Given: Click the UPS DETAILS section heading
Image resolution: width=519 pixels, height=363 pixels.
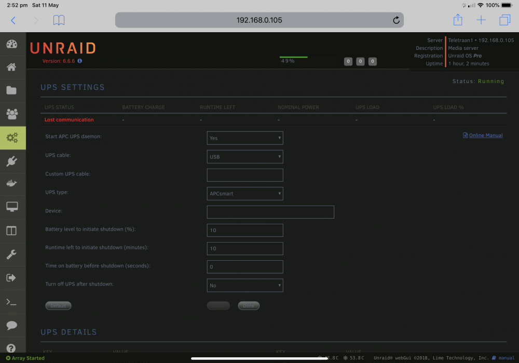Looking at the screenshot, I should [69, 332].
